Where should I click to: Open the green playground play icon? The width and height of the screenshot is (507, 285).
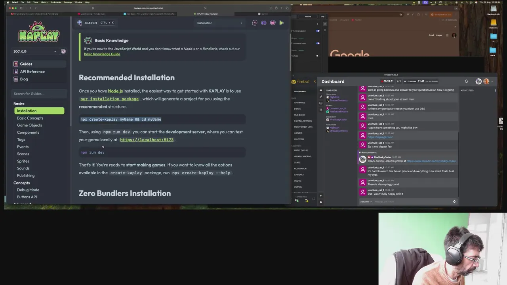(282, 23)
